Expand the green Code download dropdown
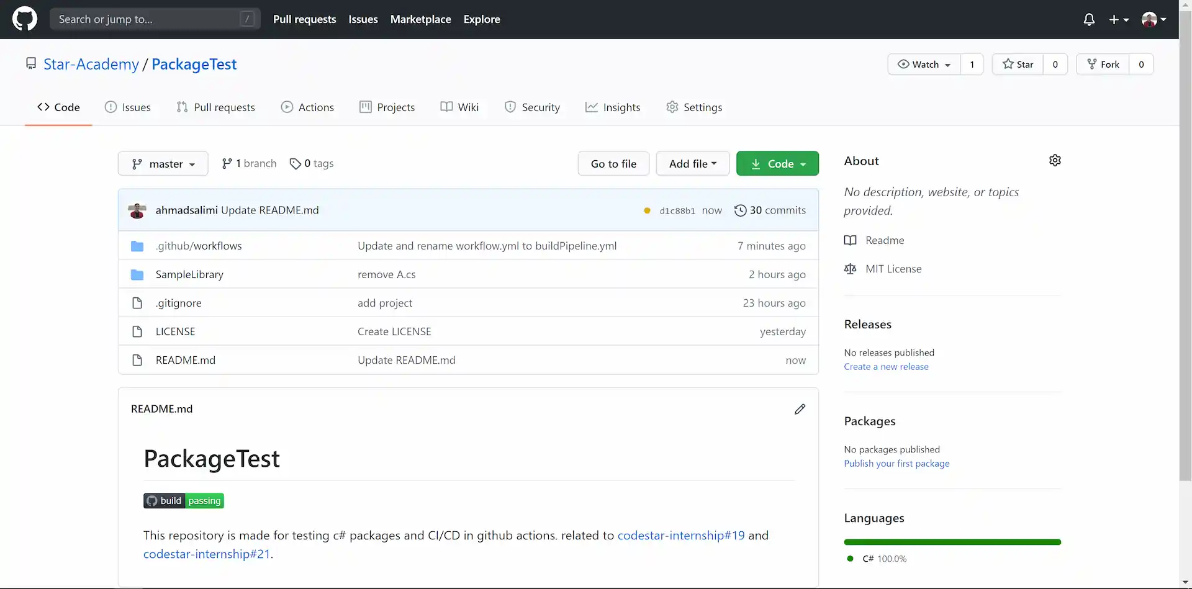Screen dimensions: 1192x589 [777, 163]
